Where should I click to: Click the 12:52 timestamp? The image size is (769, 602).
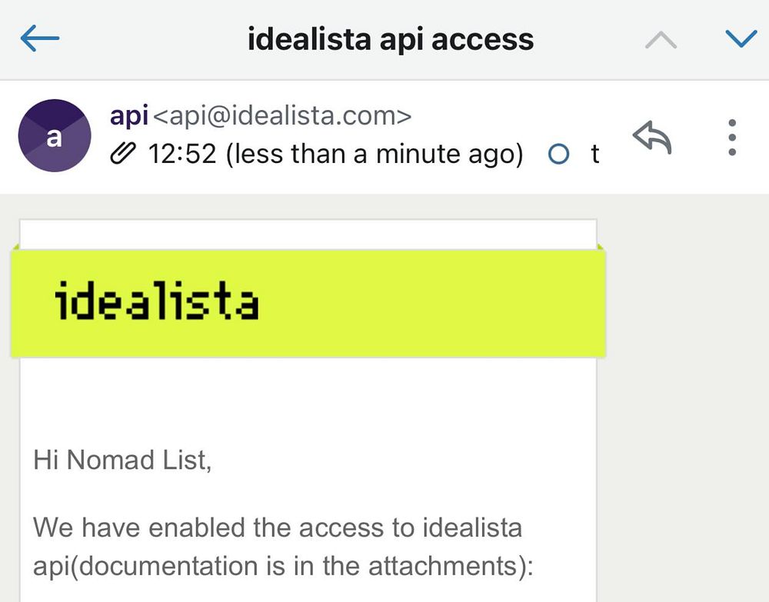click(183, 155)
